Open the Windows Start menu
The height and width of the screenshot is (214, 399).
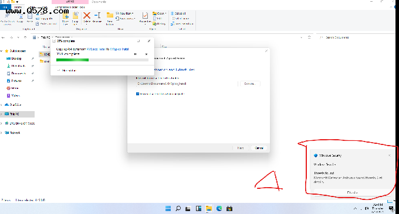pyautogui.click(x=168, y=208)
